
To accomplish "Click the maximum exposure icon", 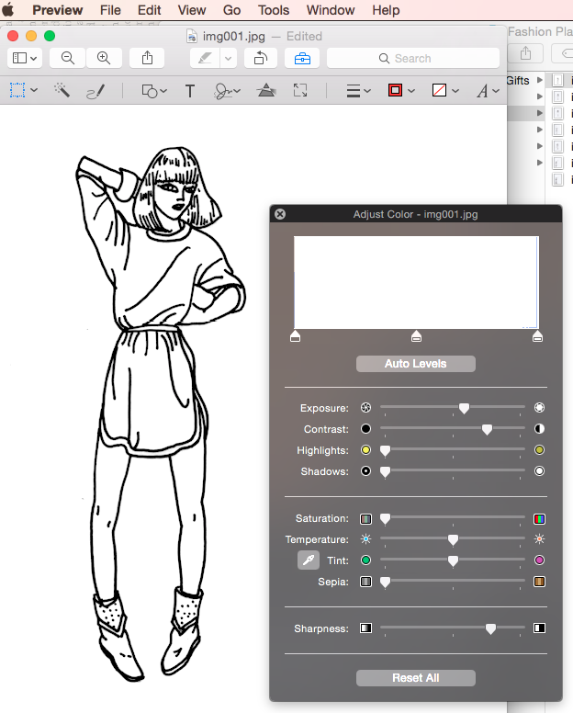I will [x=539, y=407].
